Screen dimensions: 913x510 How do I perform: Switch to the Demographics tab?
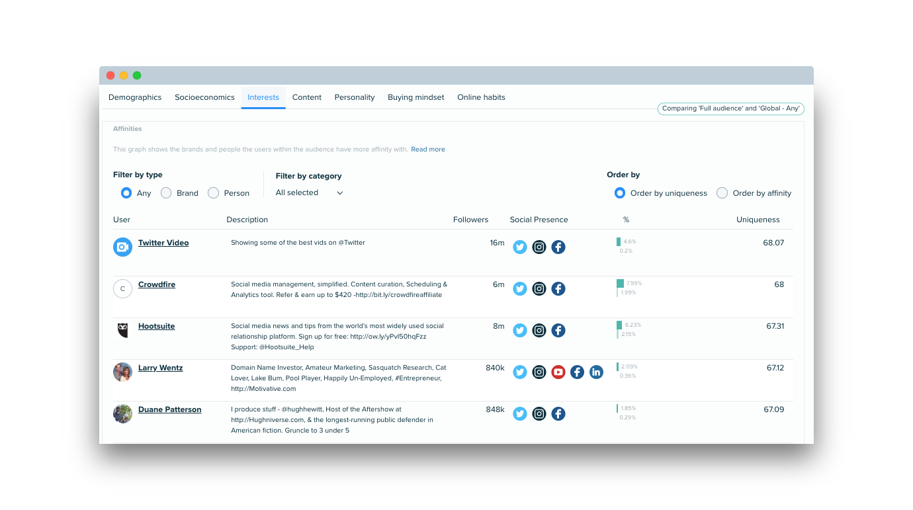135,97
